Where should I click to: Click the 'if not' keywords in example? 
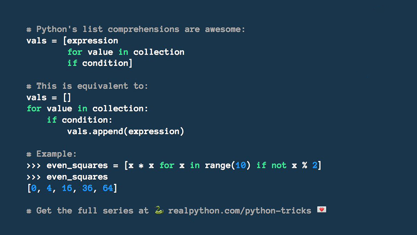(x=271, y=165)
